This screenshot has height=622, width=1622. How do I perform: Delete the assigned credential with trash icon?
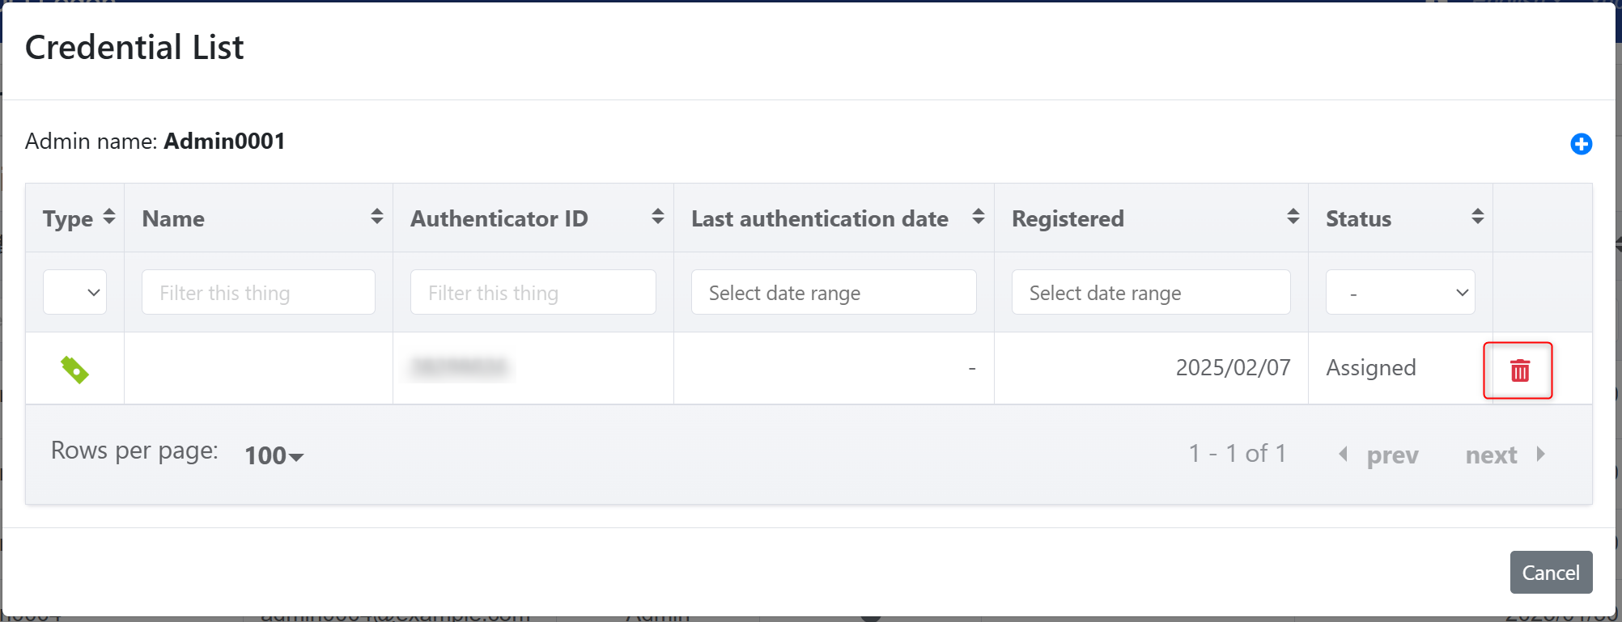tap(1519, 370)
